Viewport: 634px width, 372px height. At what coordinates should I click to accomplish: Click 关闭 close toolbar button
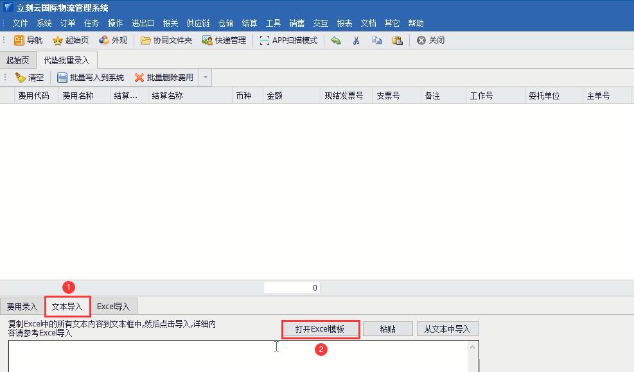click(x=430, y=40)
